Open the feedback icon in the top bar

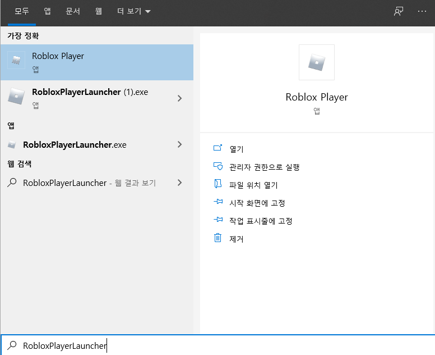click(x=399, y=11)
